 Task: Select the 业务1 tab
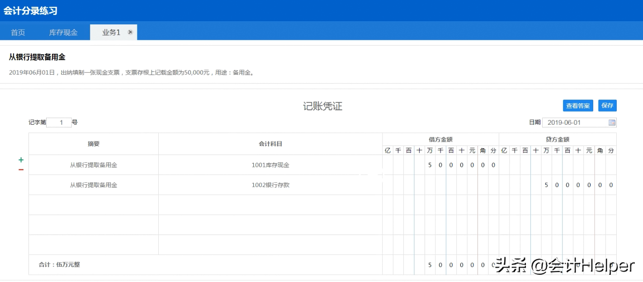pos(111,32)
